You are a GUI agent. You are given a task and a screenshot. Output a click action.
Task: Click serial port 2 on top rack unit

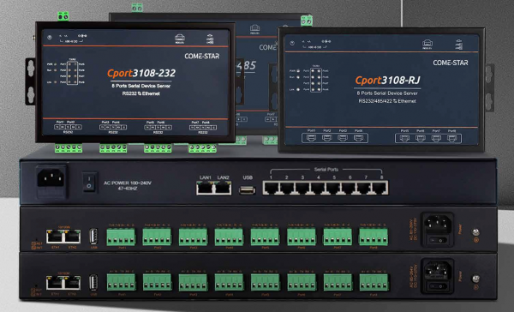(286, 189)
